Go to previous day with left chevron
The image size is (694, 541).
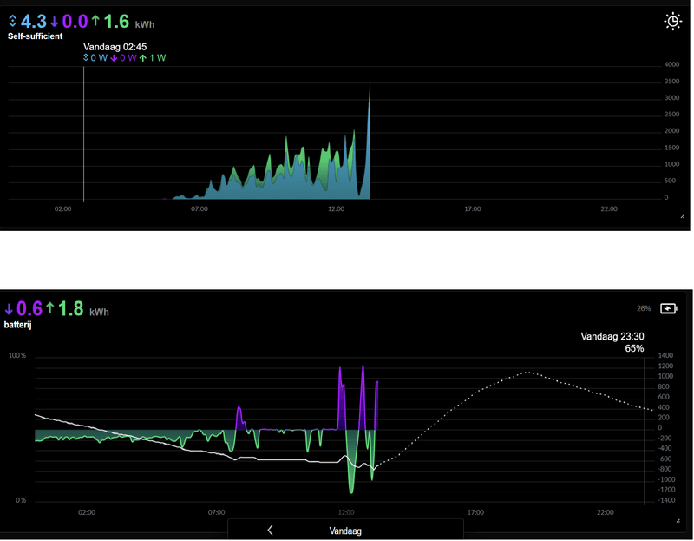(270, 530)
